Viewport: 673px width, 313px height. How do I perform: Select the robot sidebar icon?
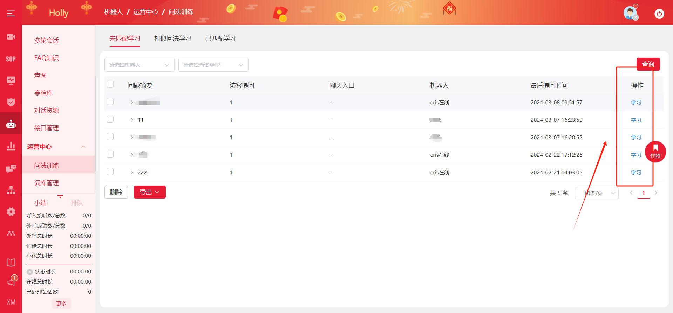point(11,124)
